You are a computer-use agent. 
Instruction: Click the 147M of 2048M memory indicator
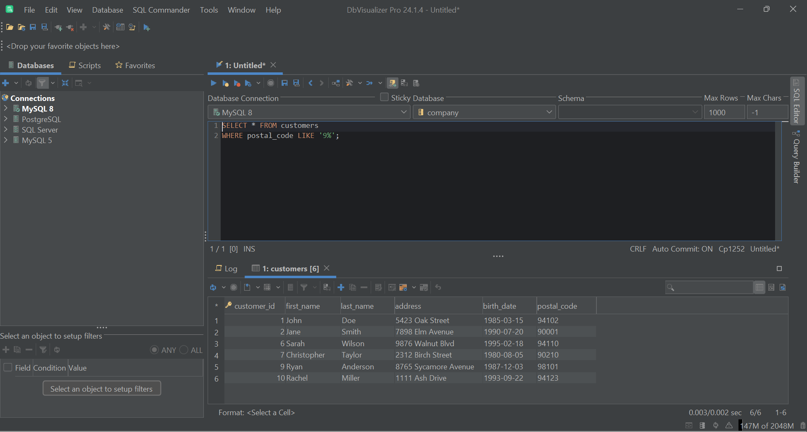click(x=767, y=425)
